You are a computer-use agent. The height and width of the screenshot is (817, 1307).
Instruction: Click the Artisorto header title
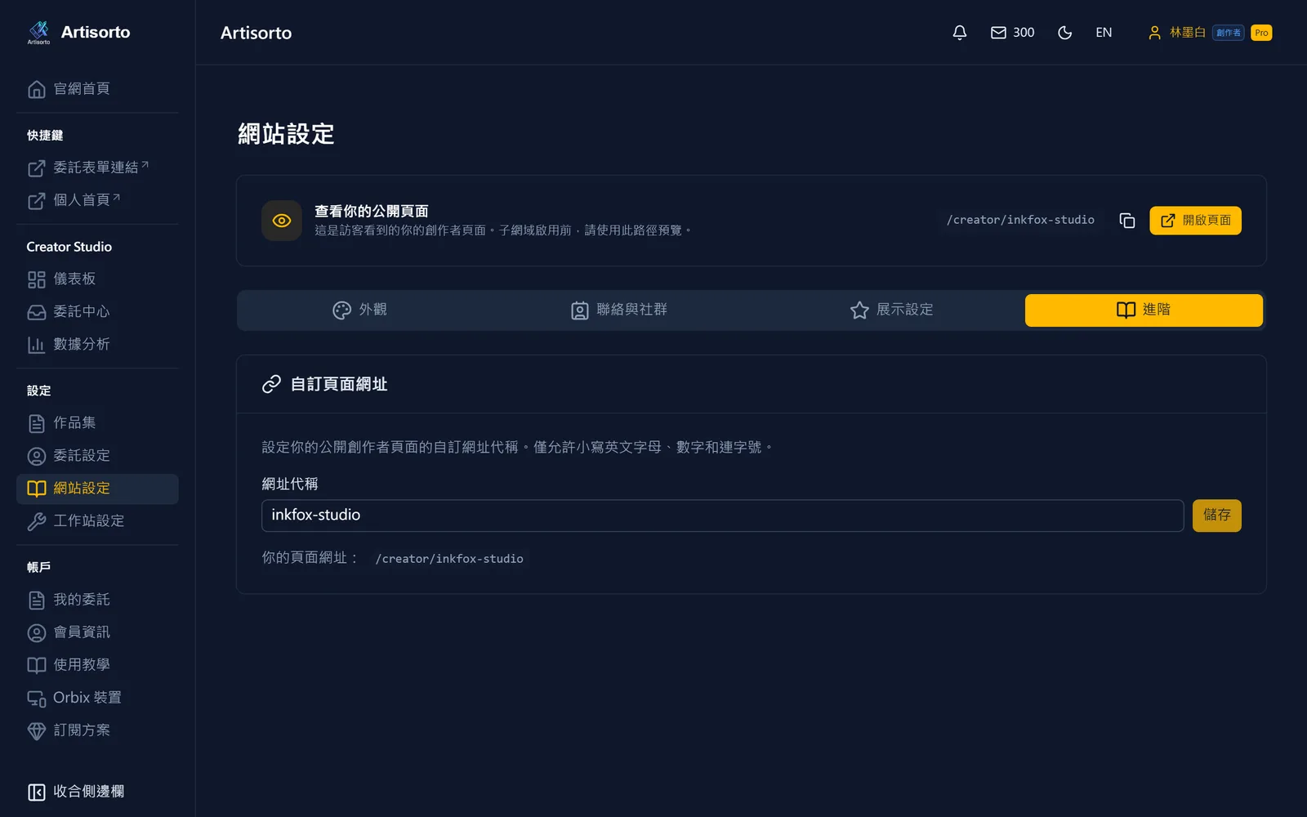coord(256,33)
